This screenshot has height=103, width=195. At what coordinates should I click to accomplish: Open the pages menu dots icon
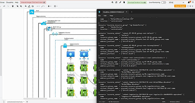[x=4, y=102]
